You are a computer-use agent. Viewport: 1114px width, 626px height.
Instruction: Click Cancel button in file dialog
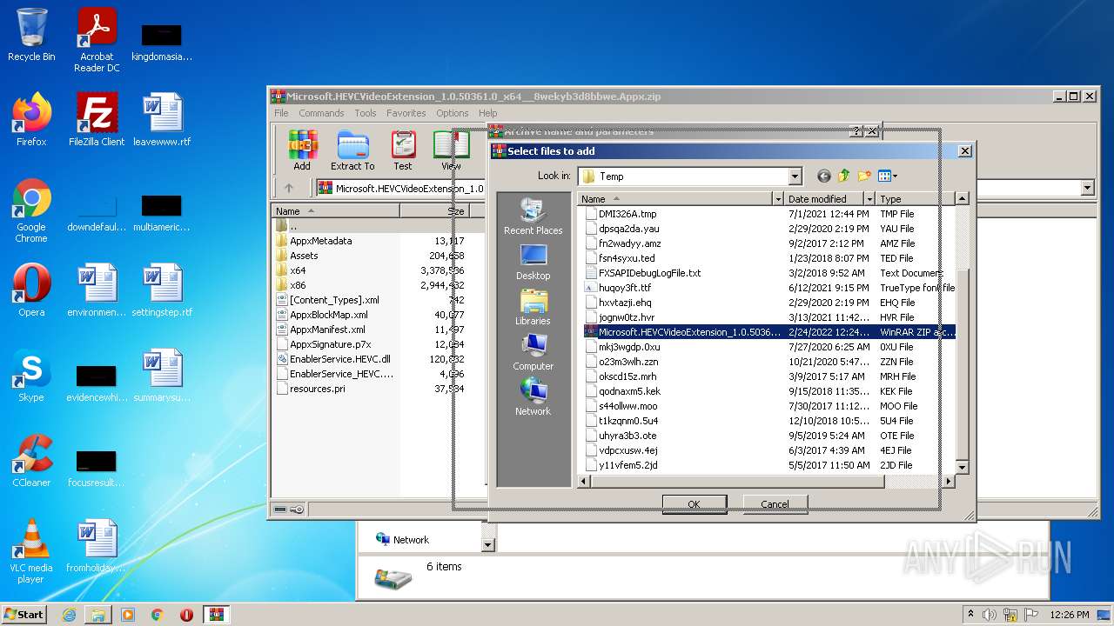tap(775, 504)
